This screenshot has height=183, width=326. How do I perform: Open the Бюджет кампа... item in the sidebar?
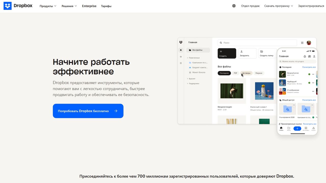[198, 68]
